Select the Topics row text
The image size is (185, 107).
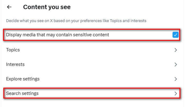pyautogui.click(x=13, y=50)
